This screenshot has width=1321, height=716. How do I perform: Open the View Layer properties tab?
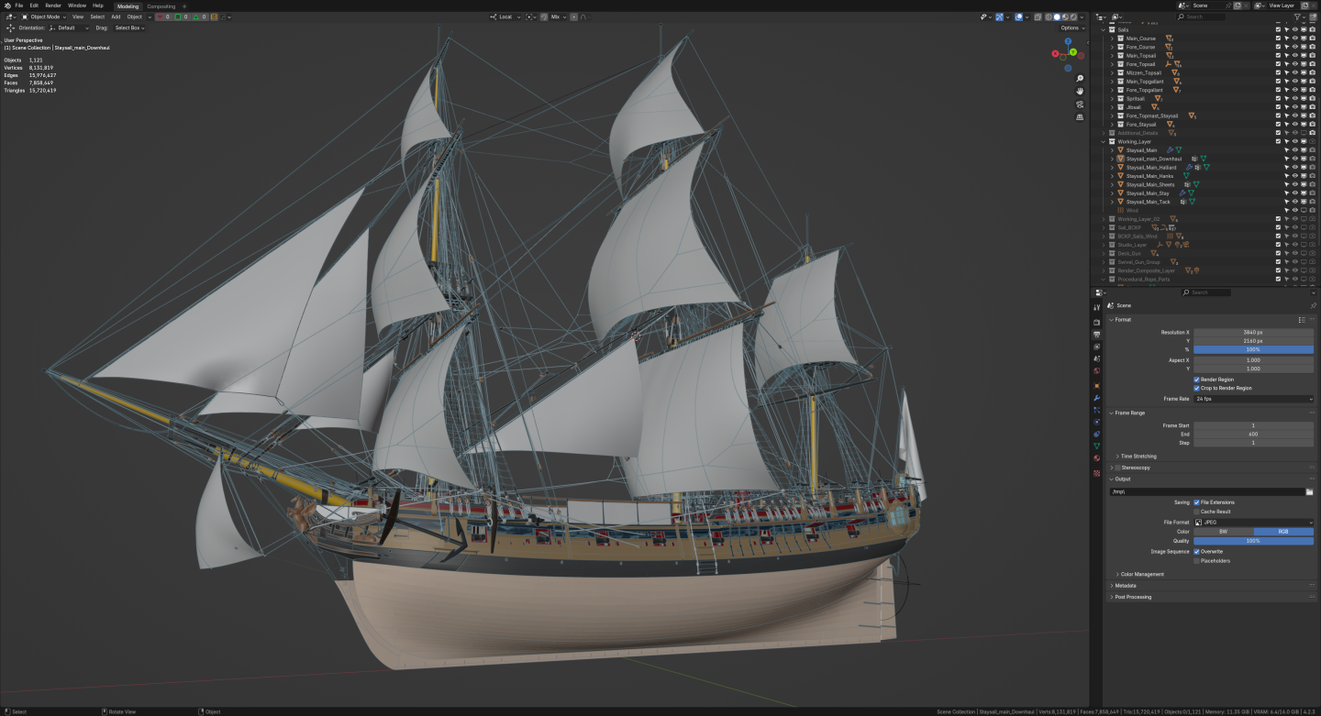pyautogui.click(x=1096, y=347)
